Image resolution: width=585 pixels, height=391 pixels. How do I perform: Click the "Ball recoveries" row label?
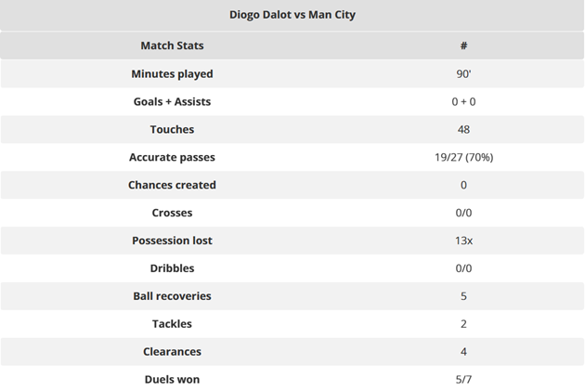click(172, 296)
